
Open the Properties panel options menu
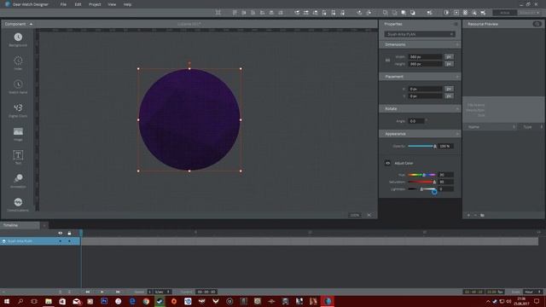(x=456, y=24)
